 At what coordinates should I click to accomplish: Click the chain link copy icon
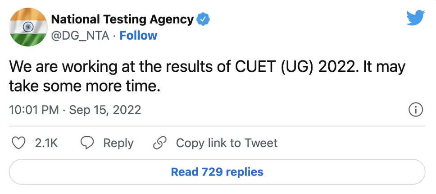(x=159, y=143)
